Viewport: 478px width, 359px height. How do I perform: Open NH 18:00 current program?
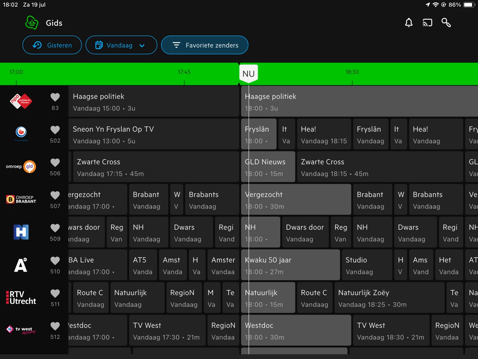coord(260,233)
